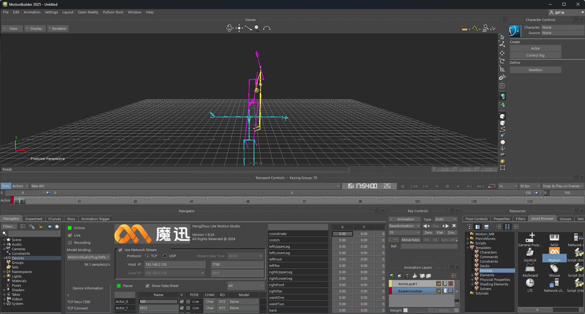
Task: Open the Python Tools menu
Action: [113, 12]
